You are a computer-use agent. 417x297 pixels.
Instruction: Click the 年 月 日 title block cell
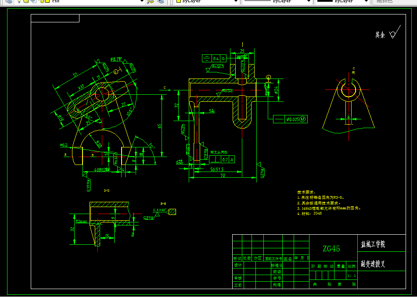302,258
